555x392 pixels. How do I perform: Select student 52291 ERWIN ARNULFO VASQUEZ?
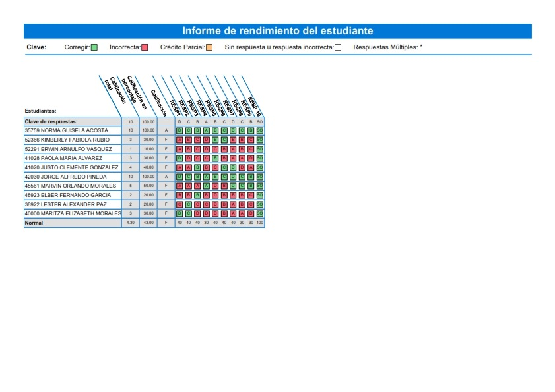click(69, 149)
